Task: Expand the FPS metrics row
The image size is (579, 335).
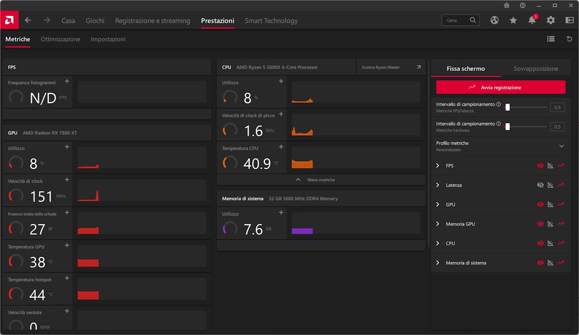Action: pos(437,166)
